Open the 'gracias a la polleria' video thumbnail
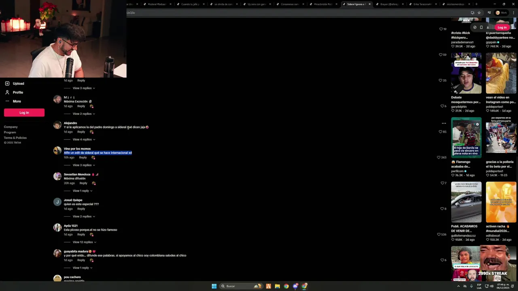Image resolution: width=518 pixels, height=291 pixels. click(x=501, y=137)
